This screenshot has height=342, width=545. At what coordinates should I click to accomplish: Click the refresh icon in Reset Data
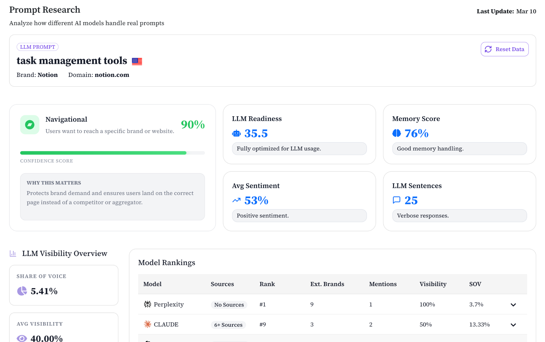[x=488, y=49]
